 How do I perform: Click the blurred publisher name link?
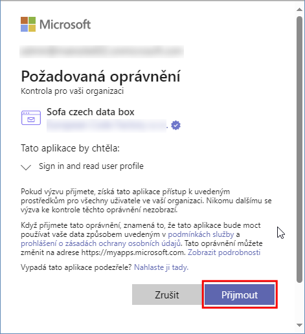tap(107, 126)
